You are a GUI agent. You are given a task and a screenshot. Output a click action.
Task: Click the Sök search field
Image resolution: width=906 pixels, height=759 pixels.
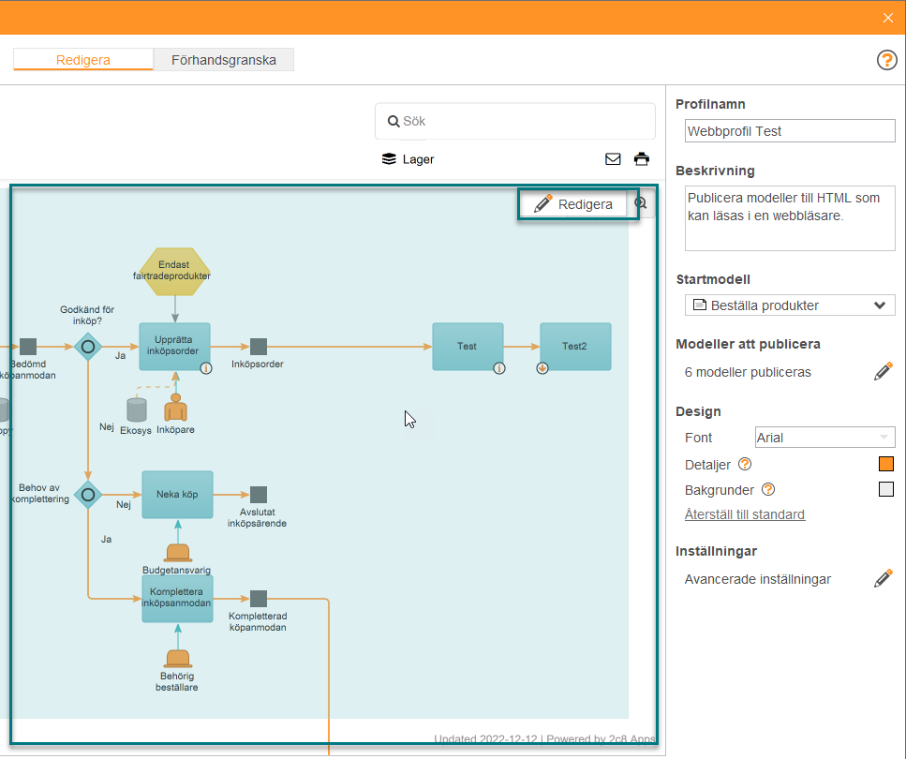(514, 122)
